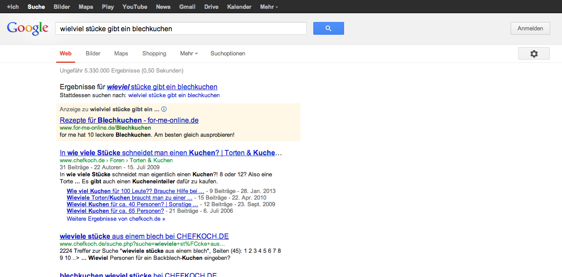The image size is (562, 277).
Task: Open the 'Rezepte für Blechkuchen' ad link
Action: tap(129, 120)
